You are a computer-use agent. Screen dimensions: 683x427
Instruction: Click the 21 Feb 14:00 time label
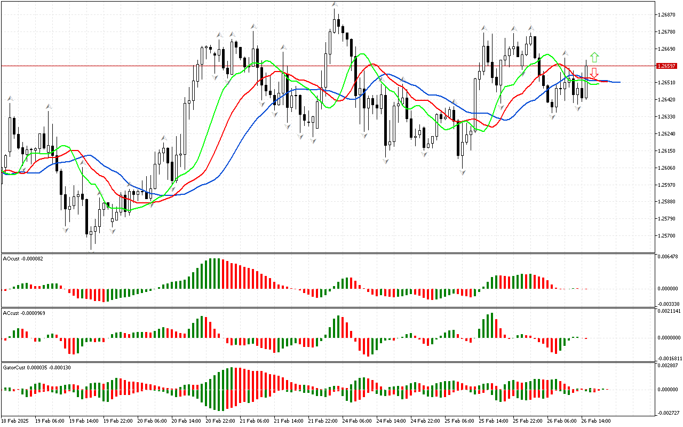point(289,421)
